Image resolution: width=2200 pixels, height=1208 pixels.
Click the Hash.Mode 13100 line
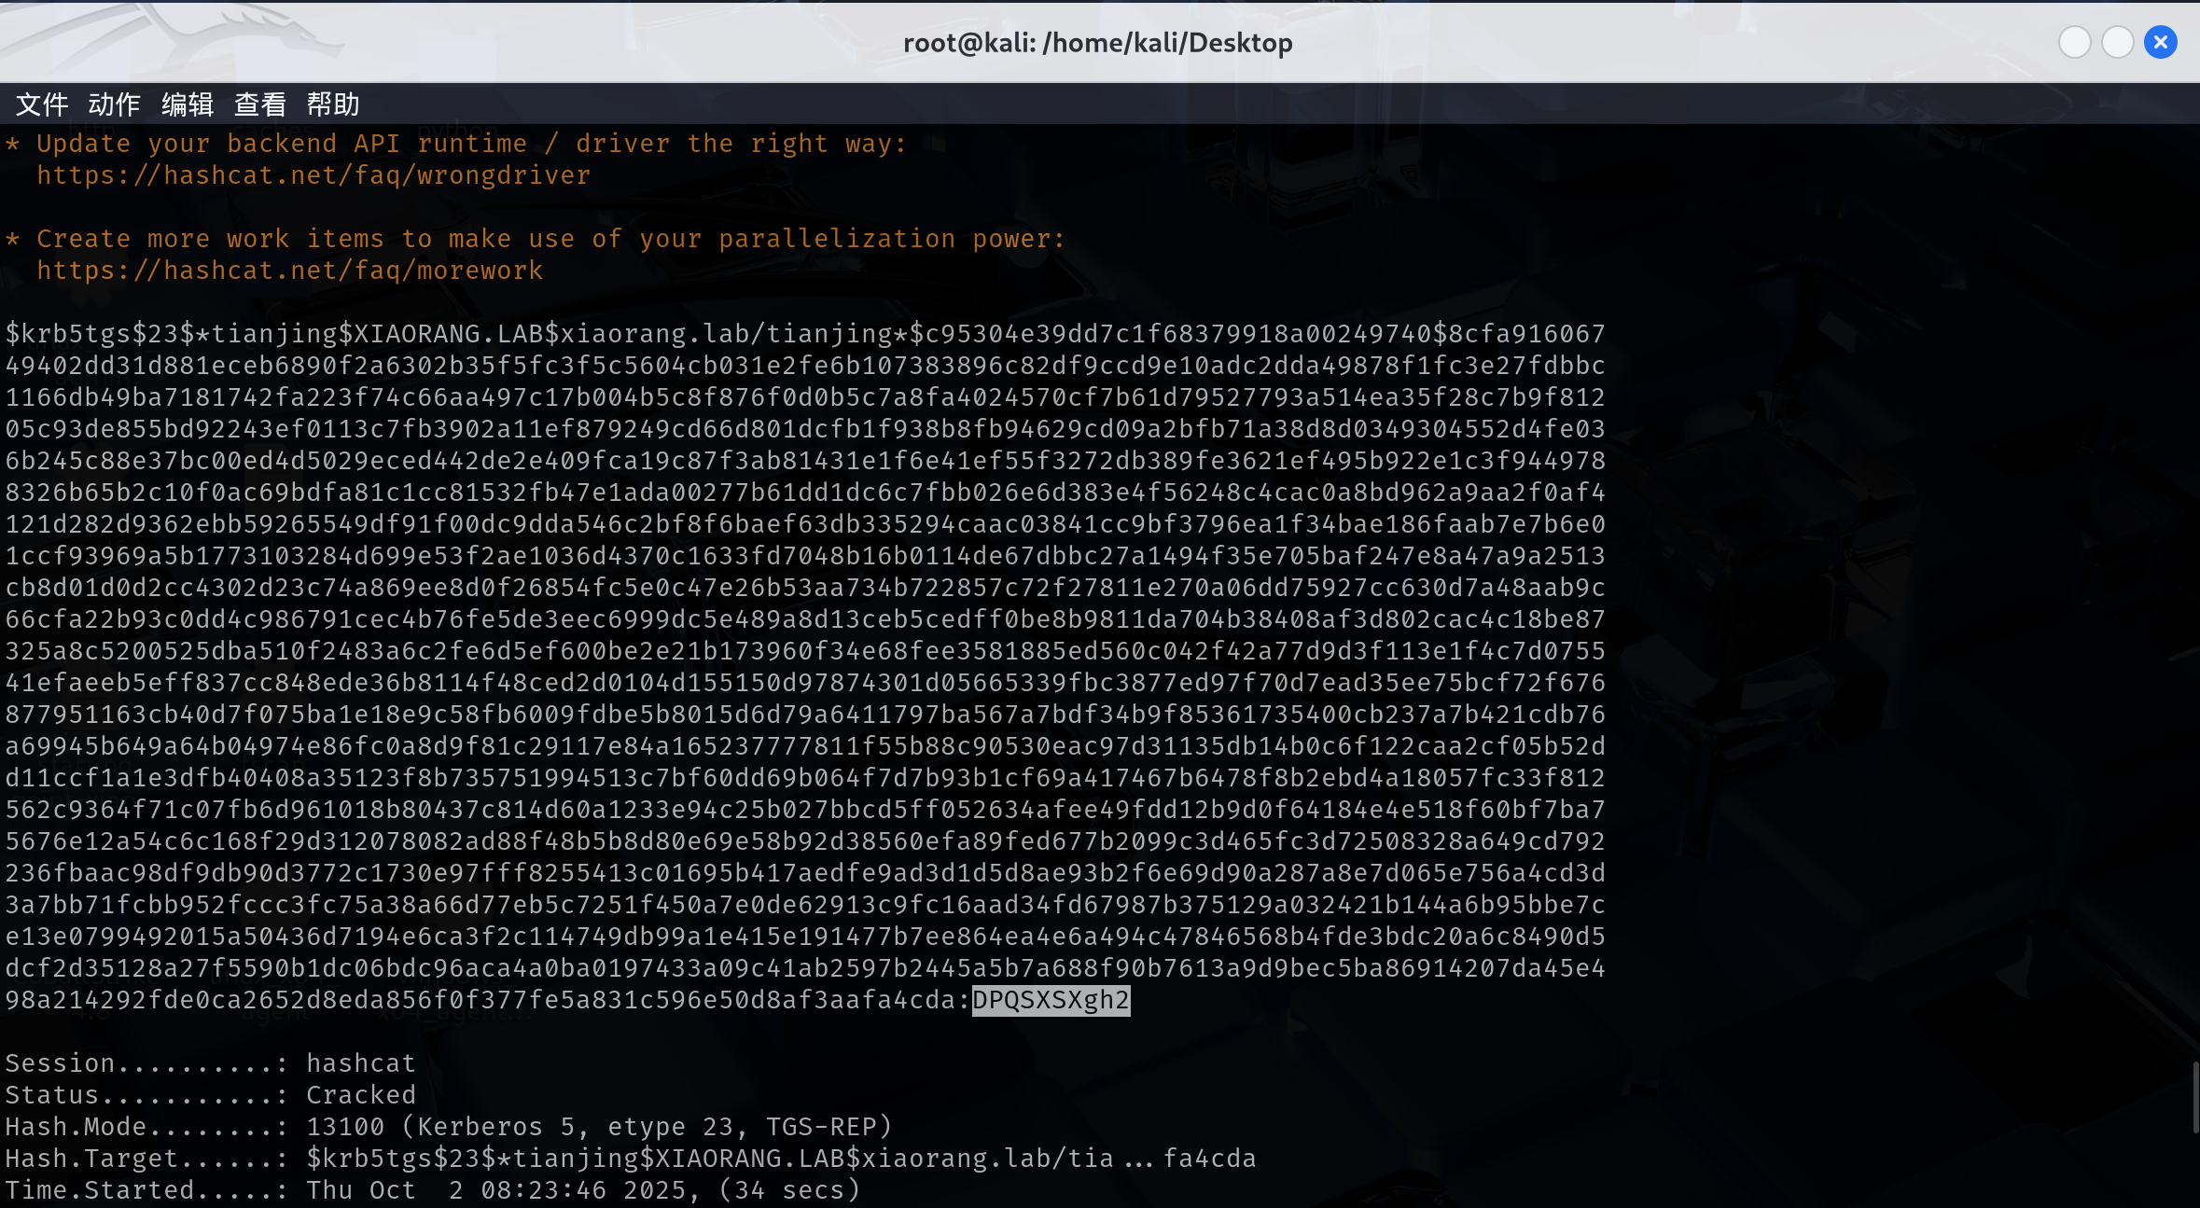click(x=448, y=1127)
